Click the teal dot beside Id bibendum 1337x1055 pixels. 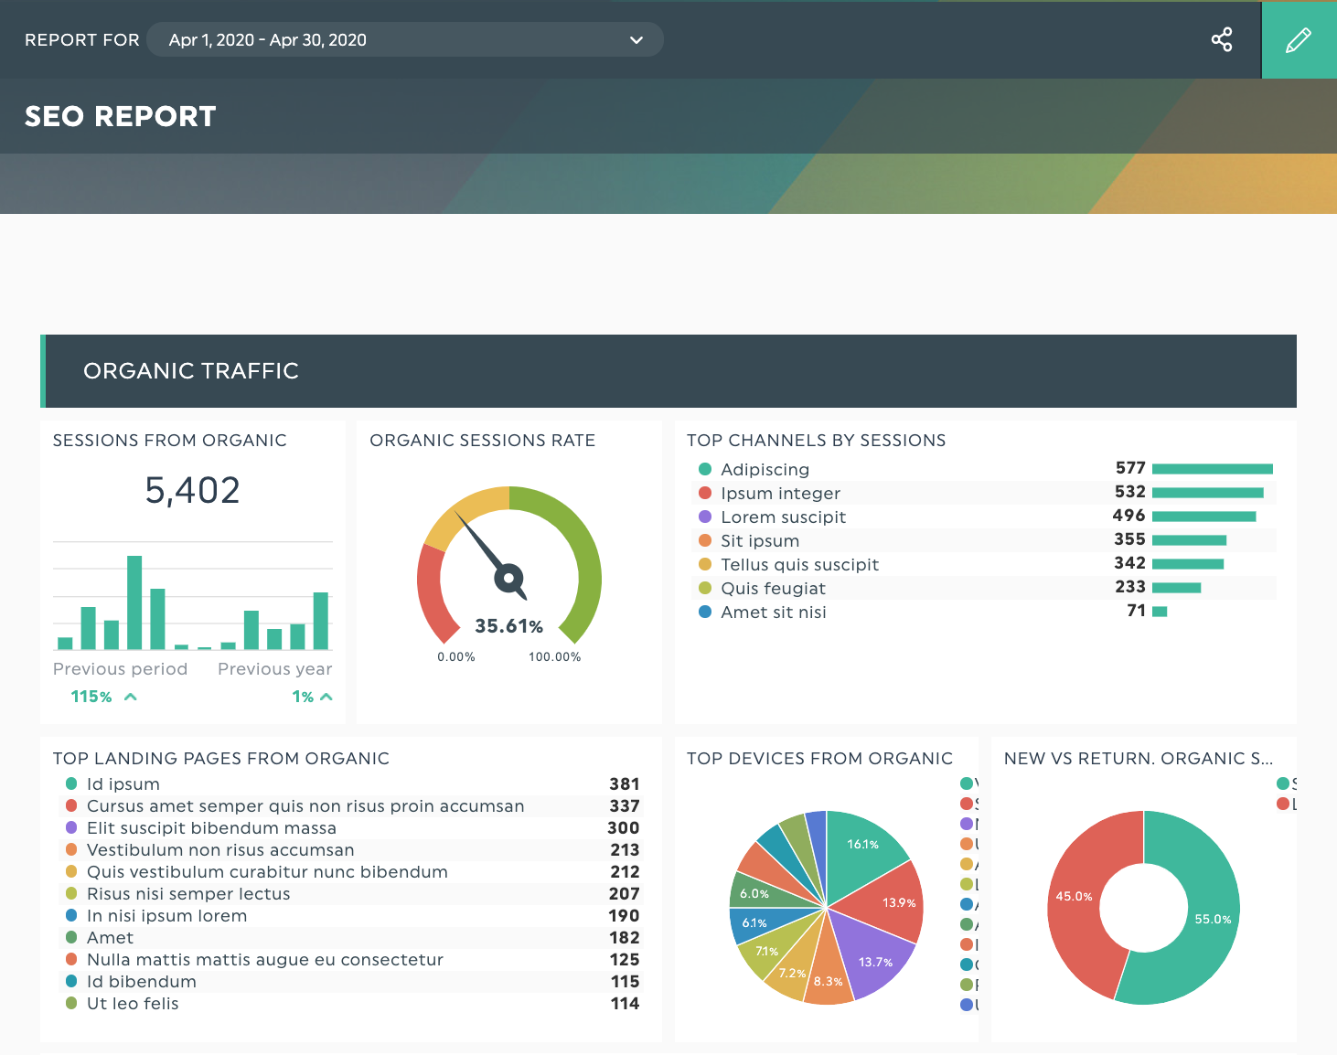click(70, 981)
